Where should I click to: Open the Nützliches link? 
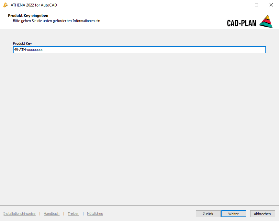(95, 214)
